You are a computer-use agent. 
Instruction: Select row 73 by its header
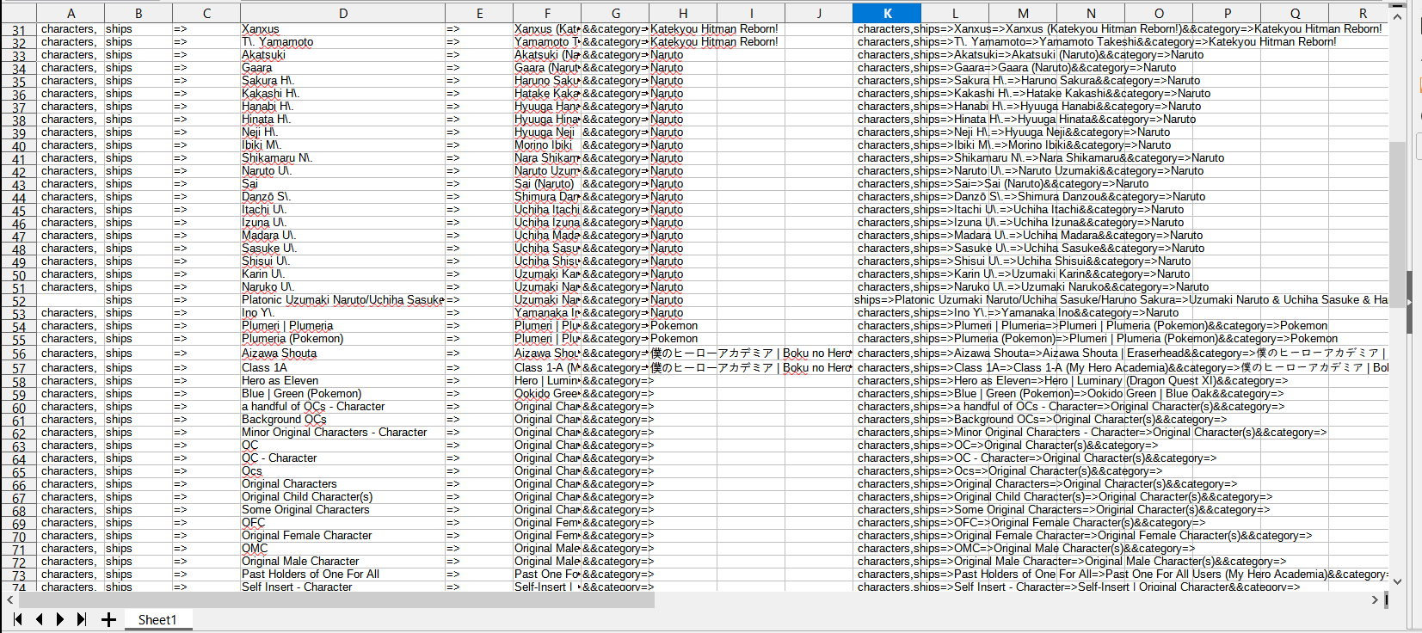click(18, 575)
